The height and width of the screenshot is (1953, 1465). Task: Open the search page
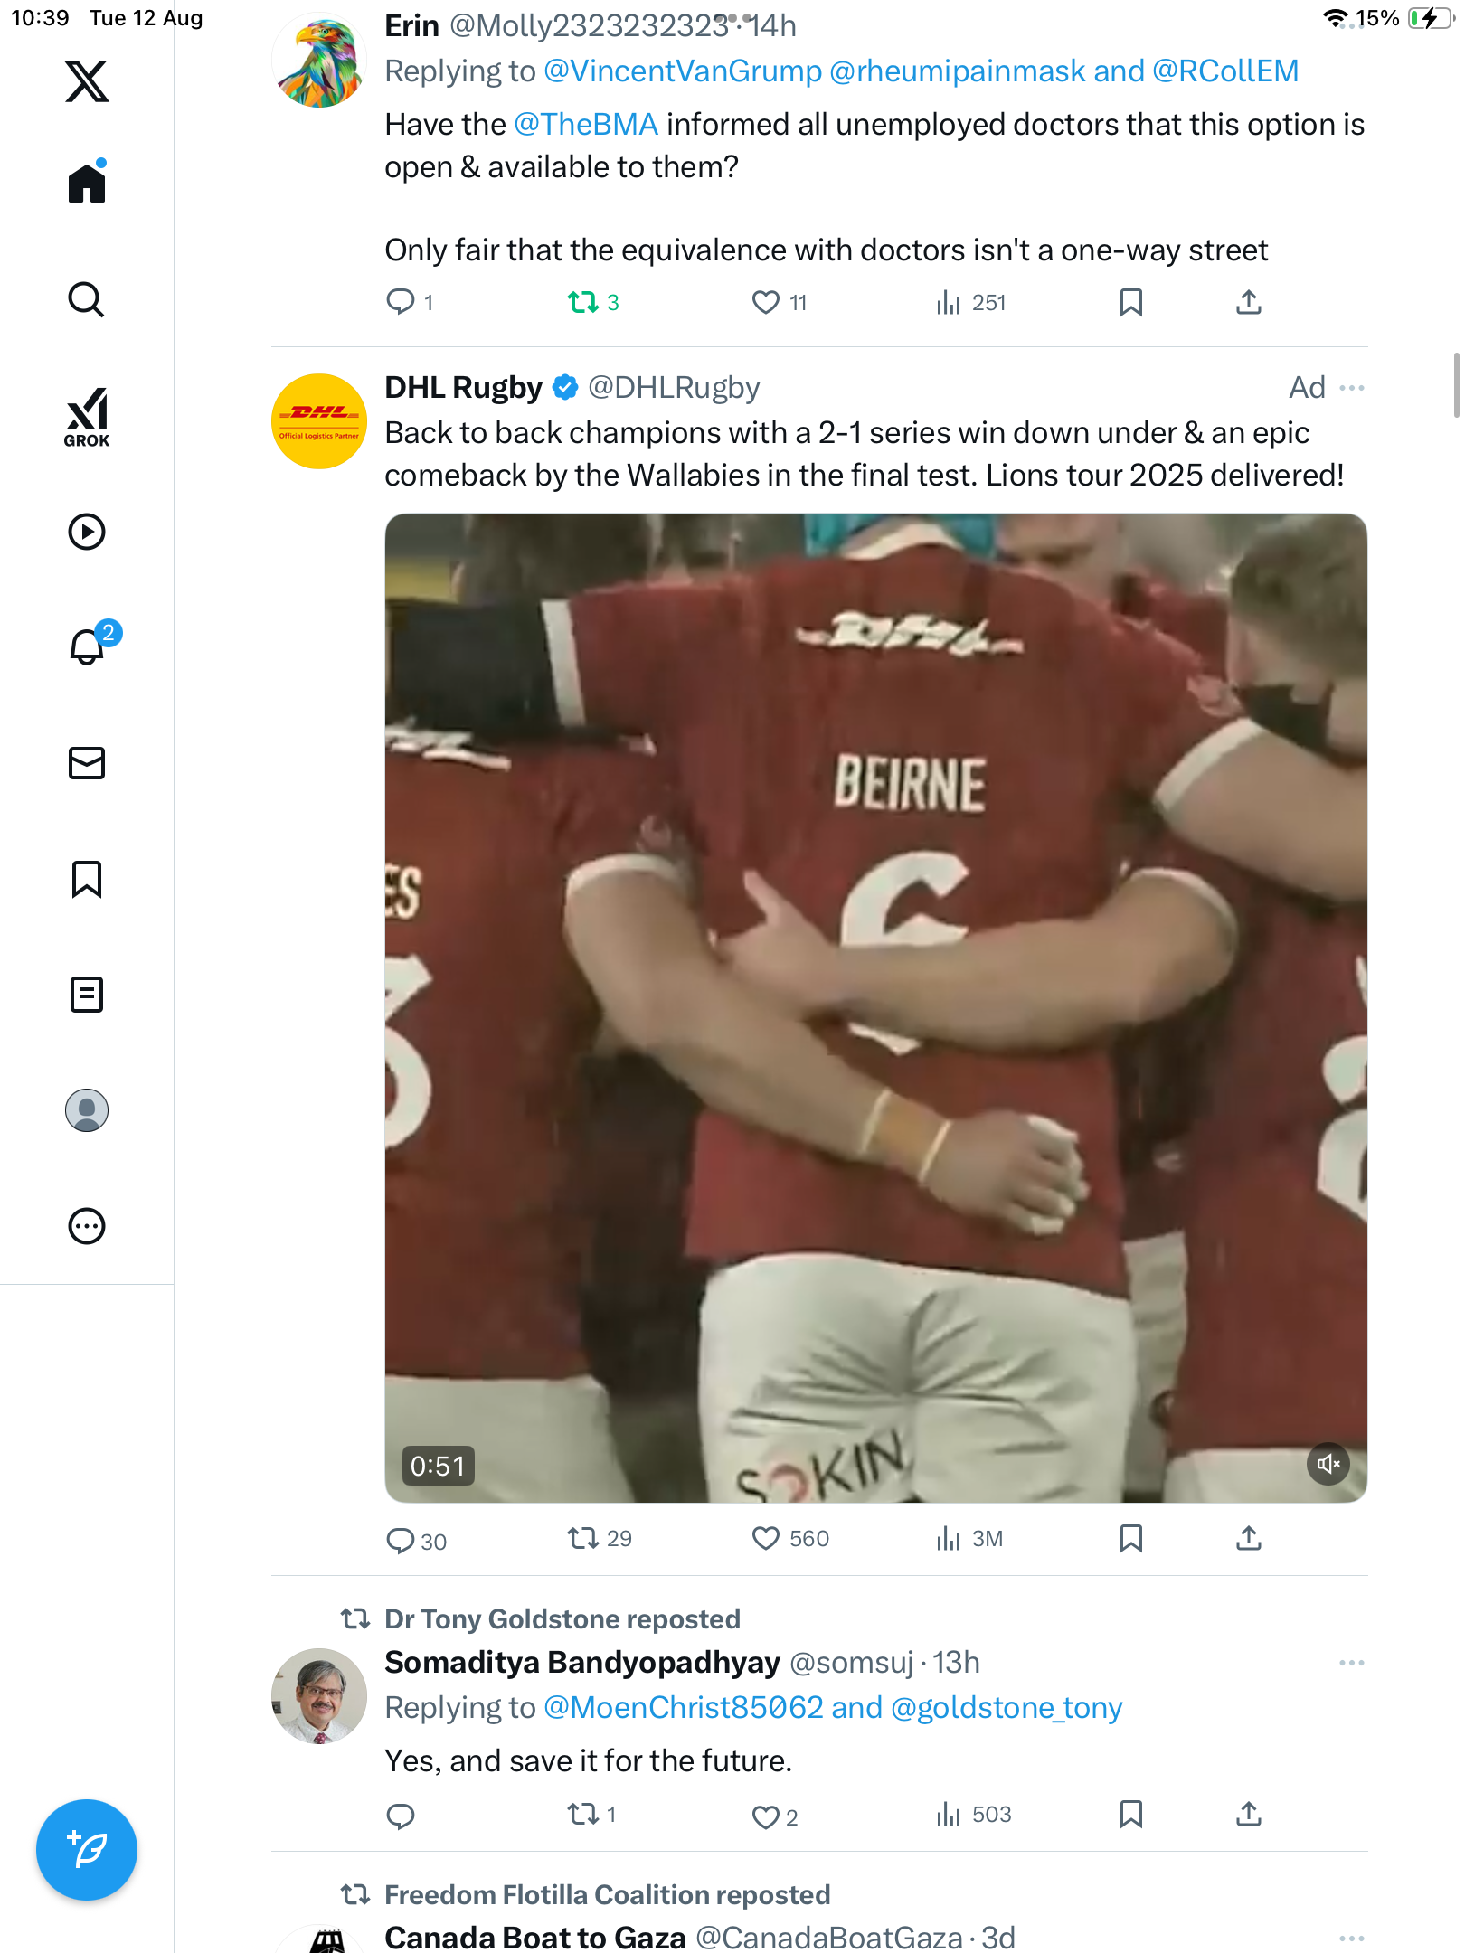tap(87, 299)
